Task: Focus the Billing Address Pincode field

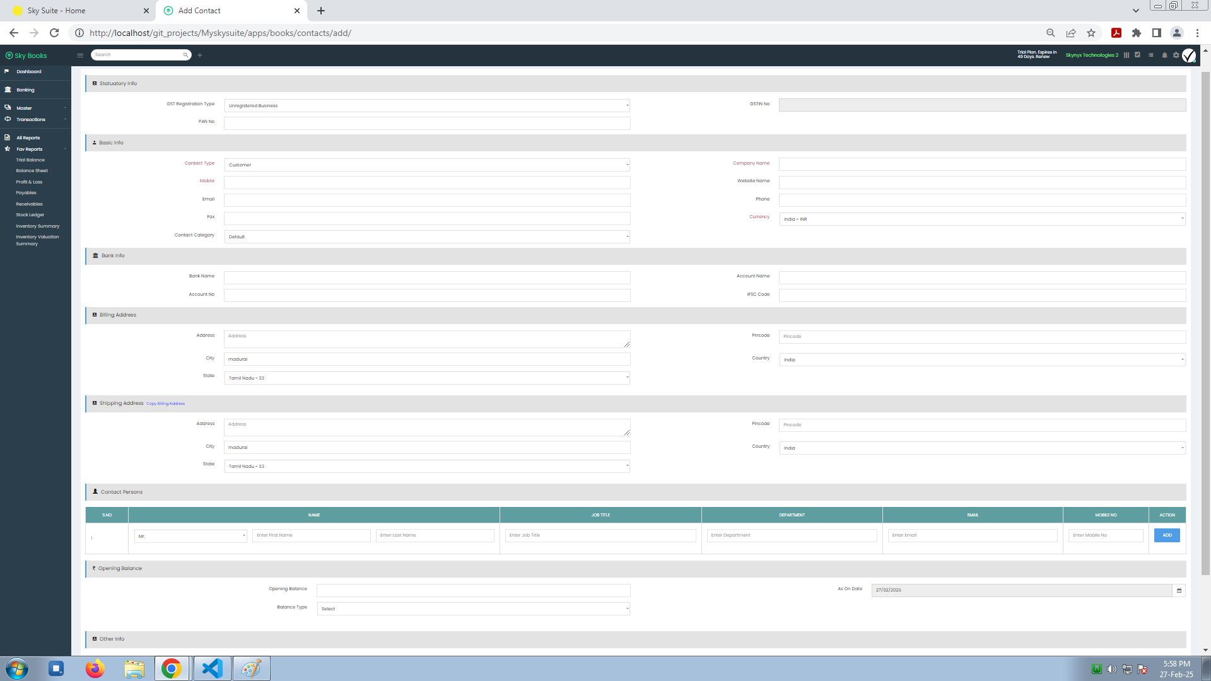Action: (x=982, y=337)
